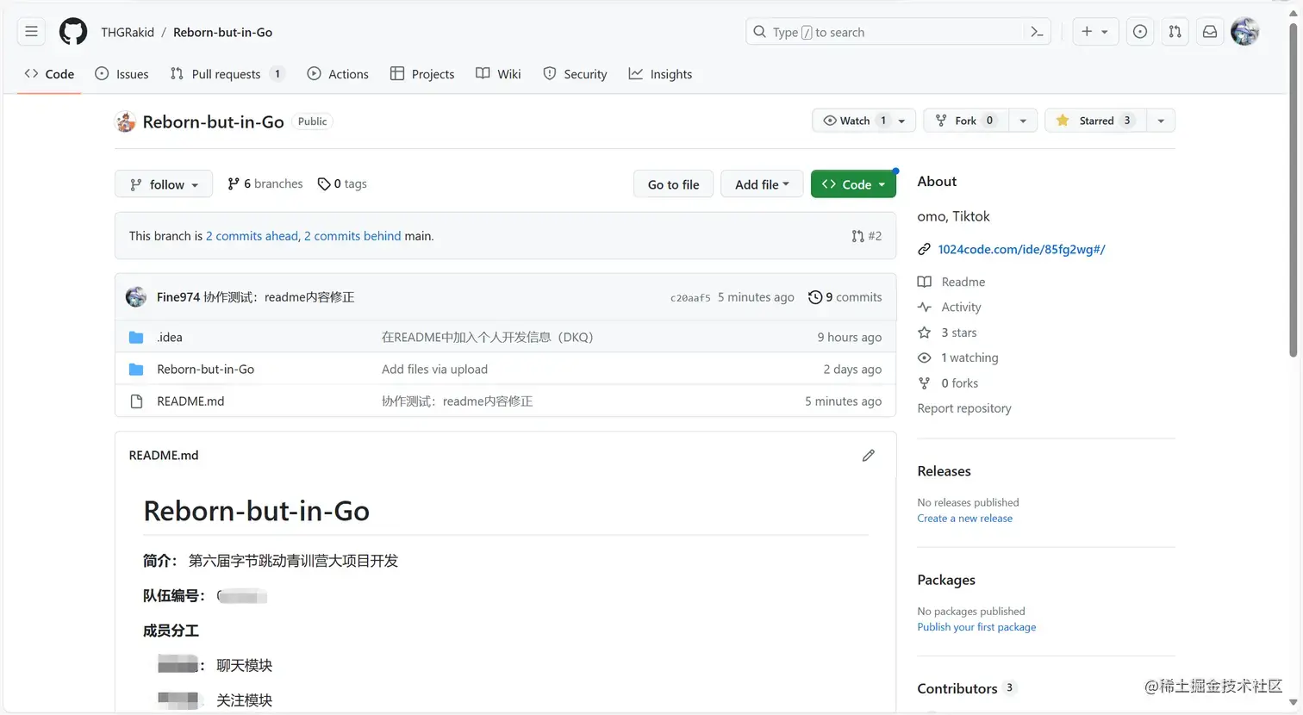
Task: Edit README with the pencil icon
Action: 869,455
